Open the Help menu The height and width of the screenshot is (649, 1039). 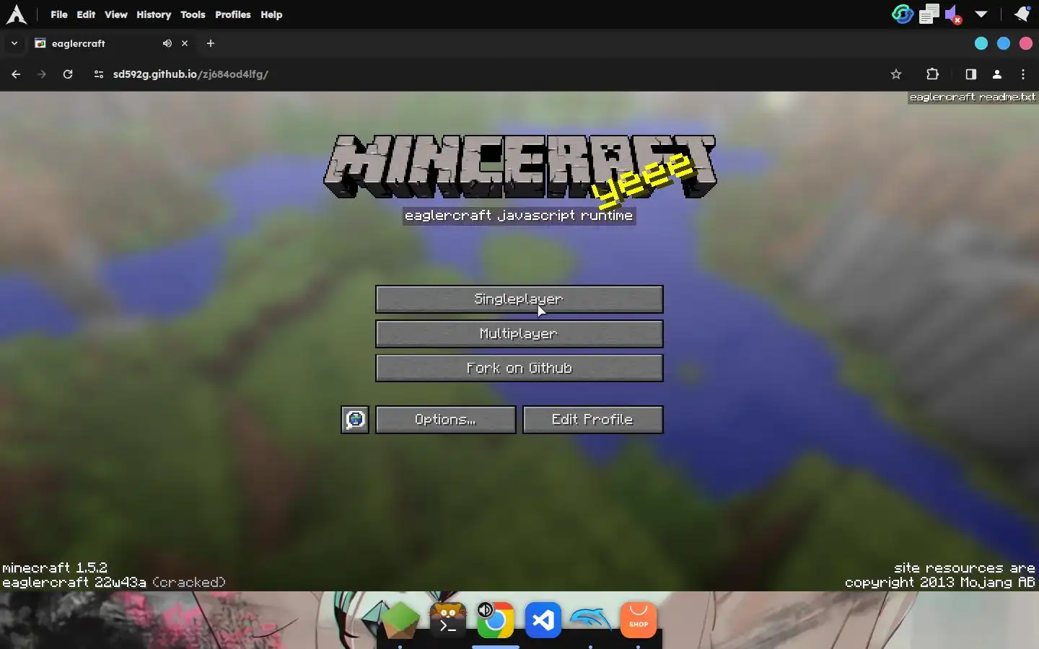coord(271,14)
